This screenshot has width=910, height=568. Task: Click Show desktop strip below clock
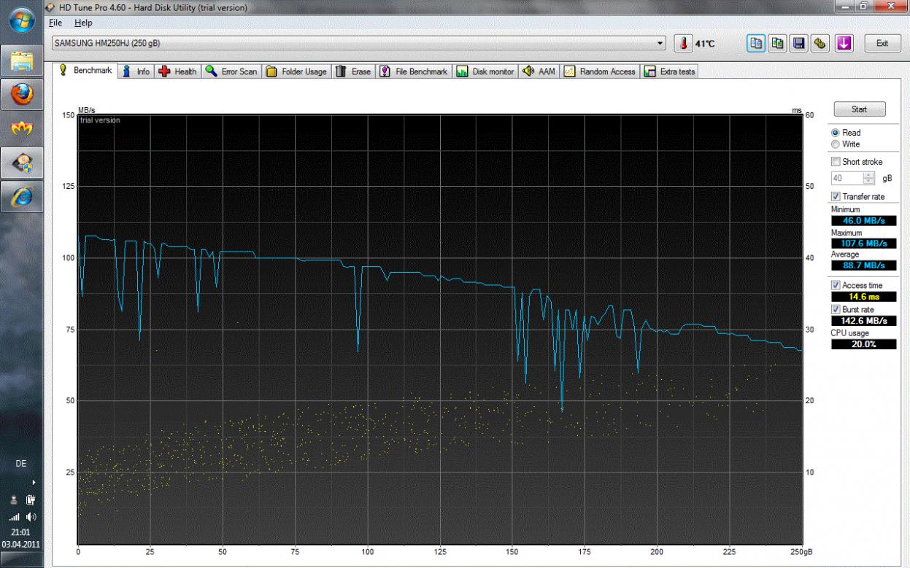click(x=21, y=559)
